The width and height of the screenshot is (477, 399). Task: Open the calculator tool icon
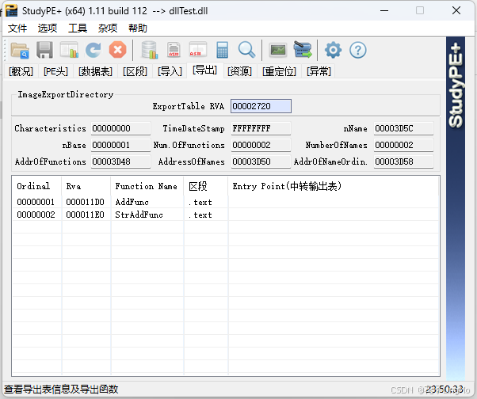click(223, 50)
